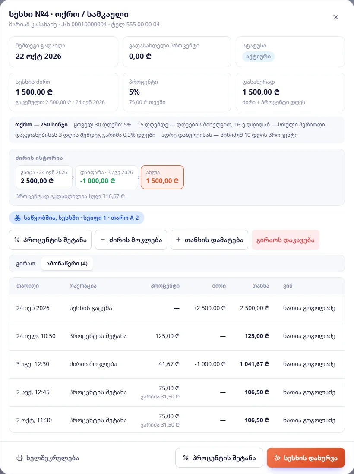The image size is (354, 474).
Task: Switch to the გირაო tab
Action: tap(26, 263)
